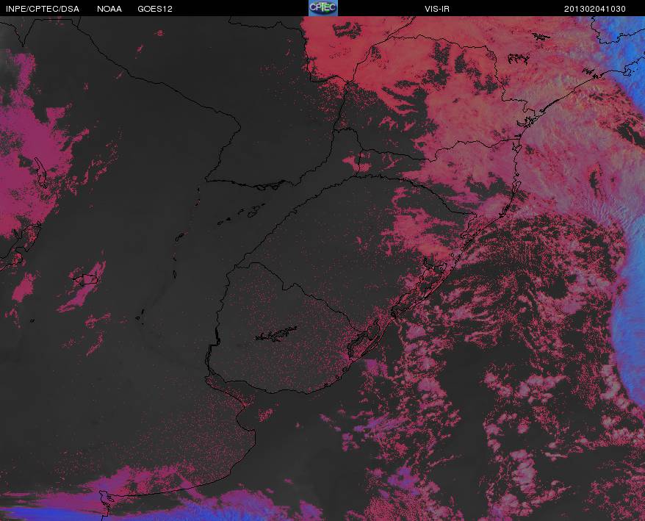Click the CPTEC logo in header
This screenshot has height=521, width=645.
pos(323,8)
